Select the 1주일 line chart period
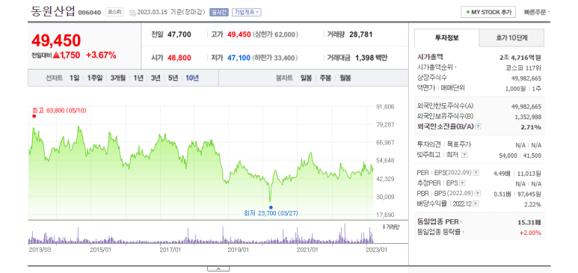This screenshot has height=273, width=578. [95, 78]
